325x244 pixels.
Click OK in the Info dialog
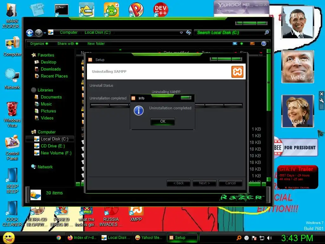click(163, 121)
